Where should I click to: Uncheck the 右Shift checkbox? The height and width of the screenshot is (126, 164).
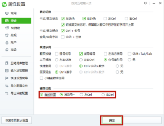coord(84,19)
